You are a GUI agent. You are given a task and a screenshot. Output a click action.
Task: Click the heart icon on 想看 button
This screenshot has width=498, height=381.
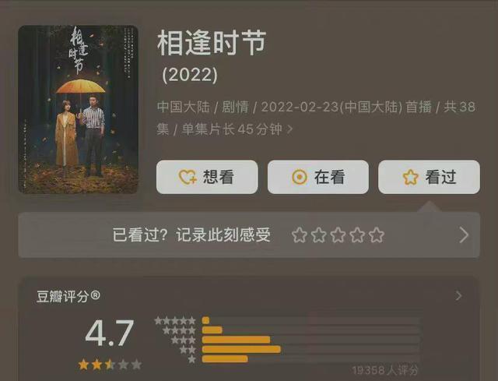(188, 177)
